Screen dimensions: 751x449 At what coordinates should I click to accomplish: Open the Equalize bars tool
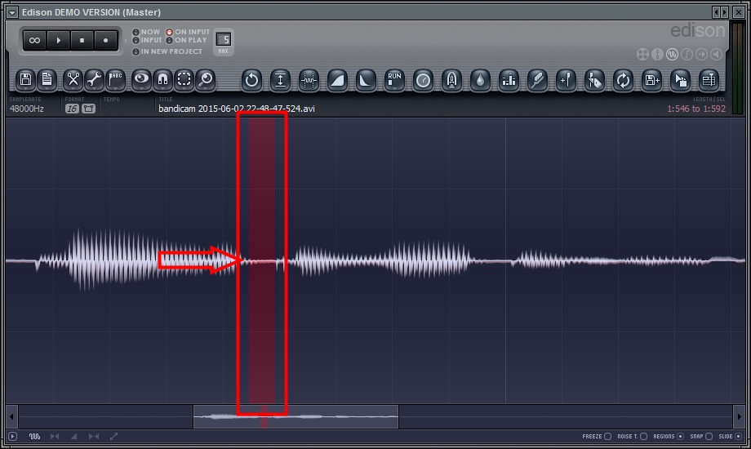tap(509, 80)
